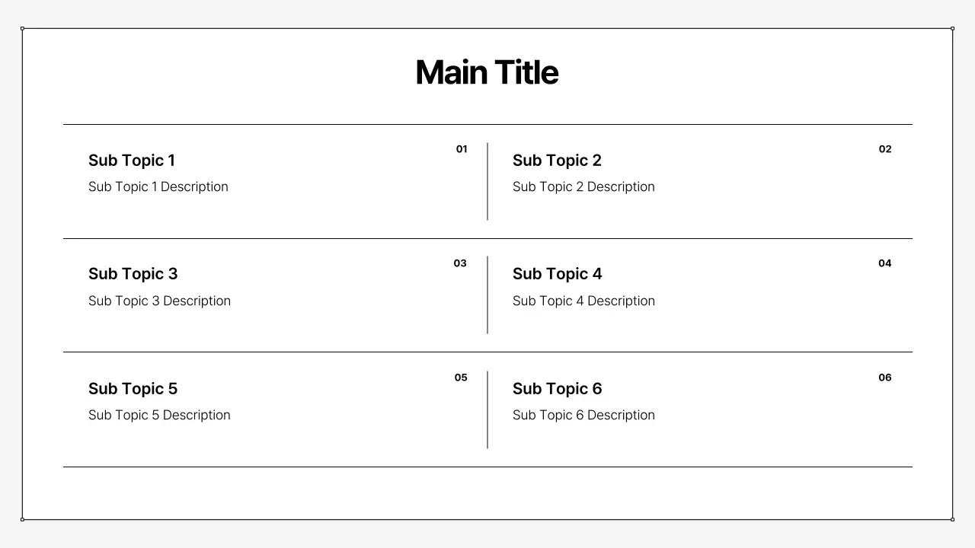This screenshot has width=975, height=548.
Task: Click the Sub Topic 3 heading
Action: (133, 274)
